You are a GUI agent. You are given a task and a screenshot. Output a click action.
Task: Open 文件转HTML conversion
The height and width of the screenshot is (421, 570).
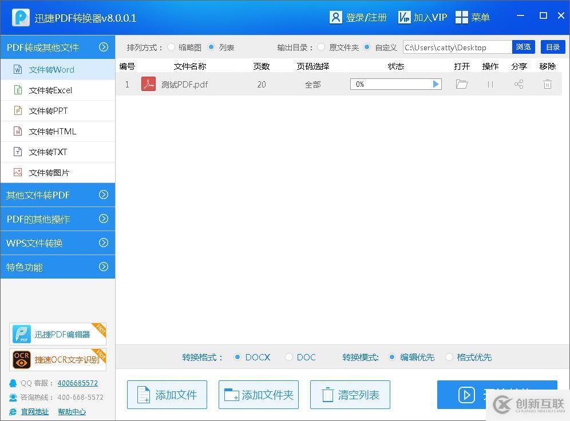[x=58, y=131]
